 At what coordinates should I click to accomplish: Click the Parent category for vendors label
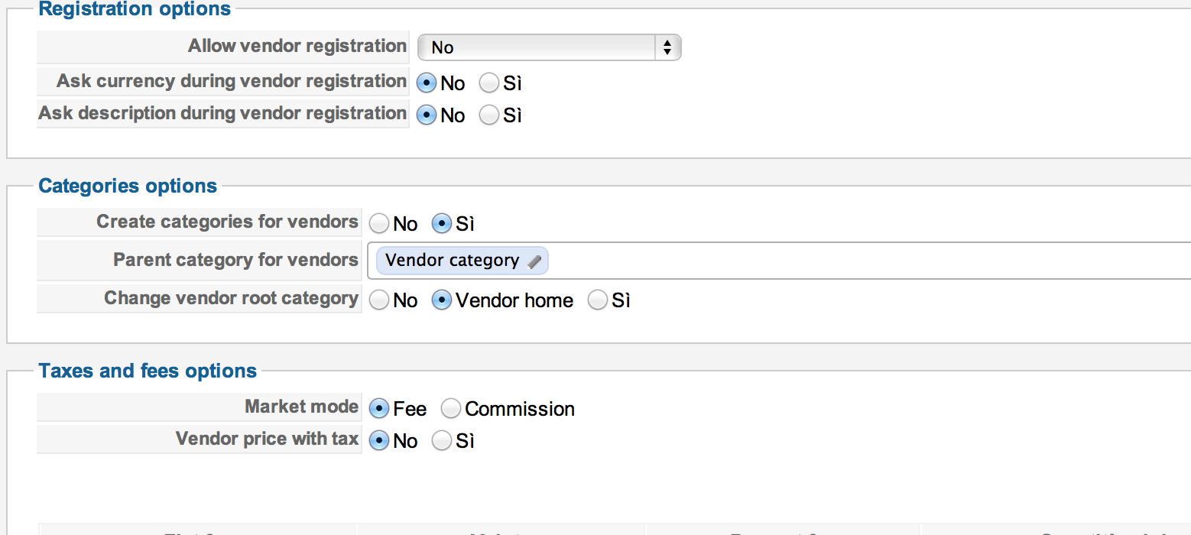(x=235, y=261)
